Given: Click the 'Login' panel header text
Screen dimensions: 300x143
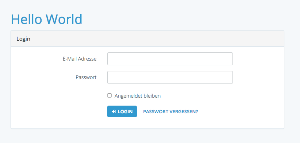Looking at the screenshot, I should pos(23,39).
